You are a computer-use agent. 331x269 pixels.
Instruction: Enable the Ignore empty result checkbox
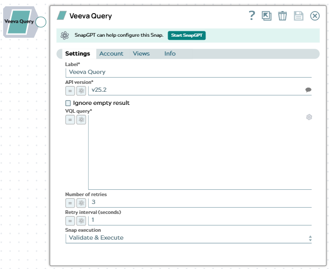[68, 103]
